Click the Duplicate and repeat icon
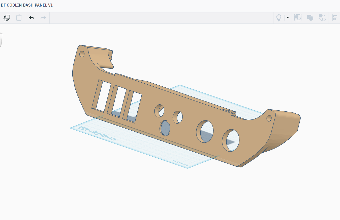The height and width of the screenshot is (220, 340). tap(7, 18)
